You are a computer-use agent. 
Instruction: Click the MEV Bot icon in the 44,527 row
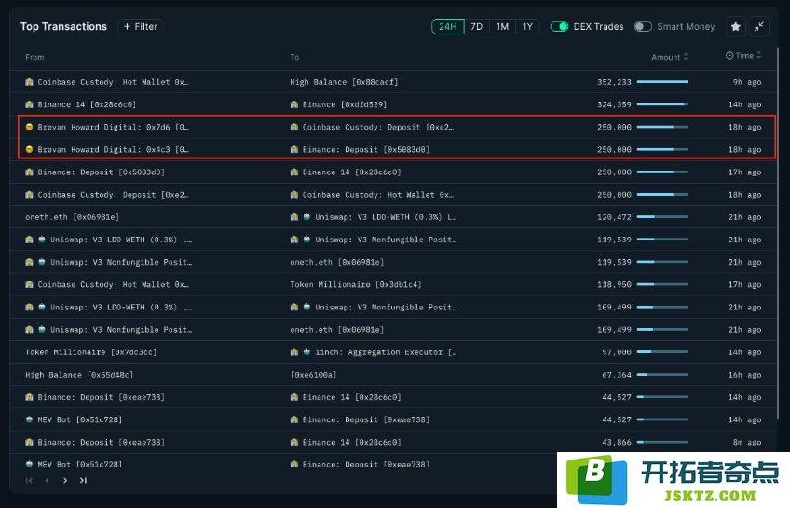click(29, 419)
